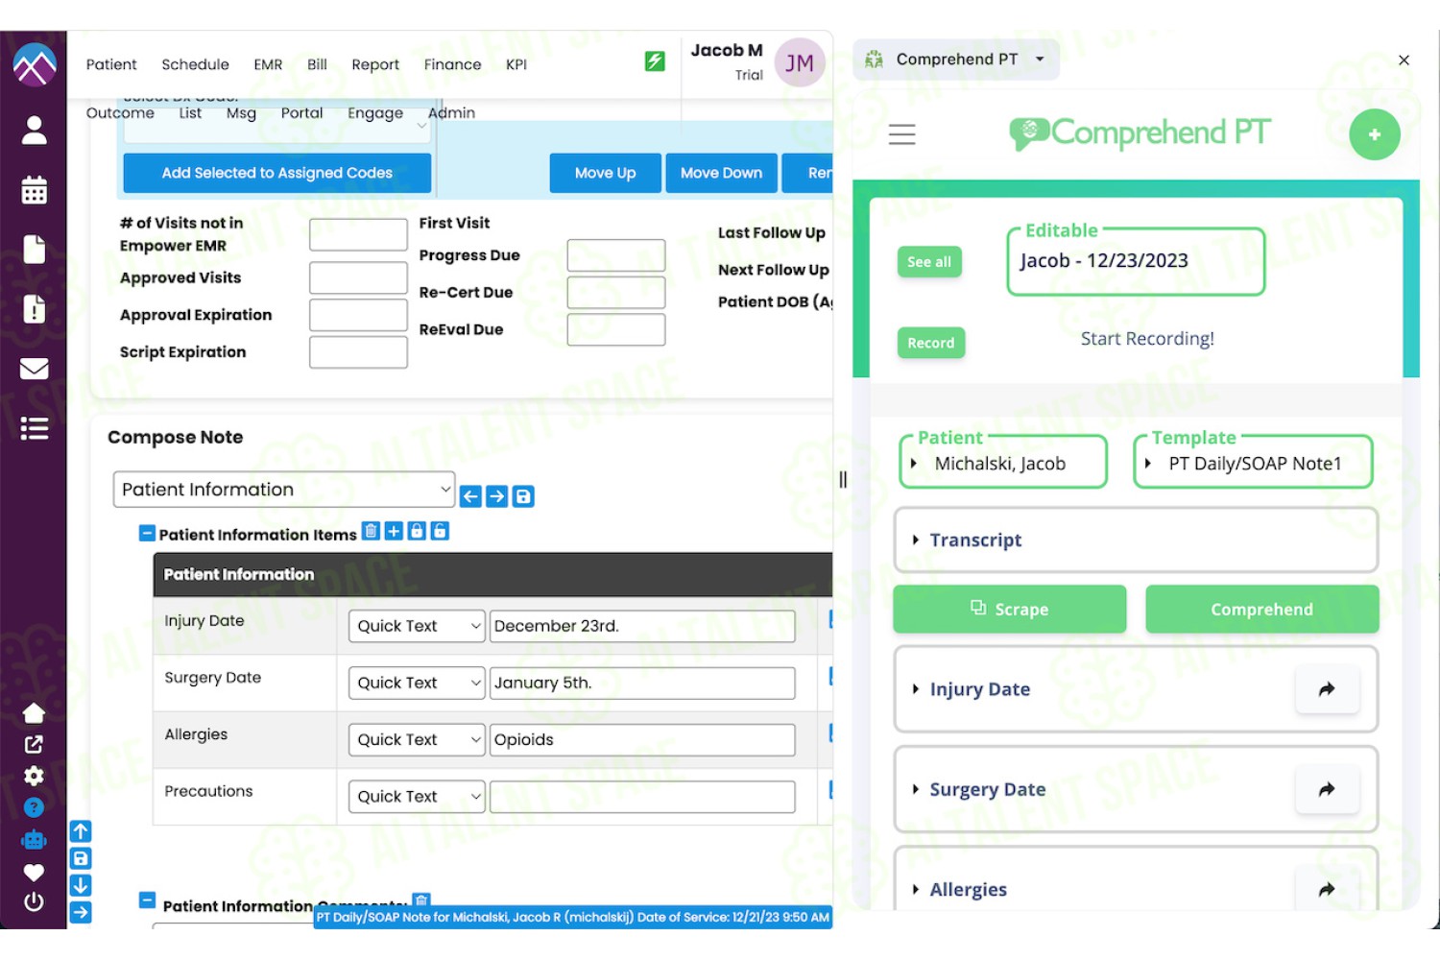
Task: Open the robot assistant icon
Action: (34, 840)
